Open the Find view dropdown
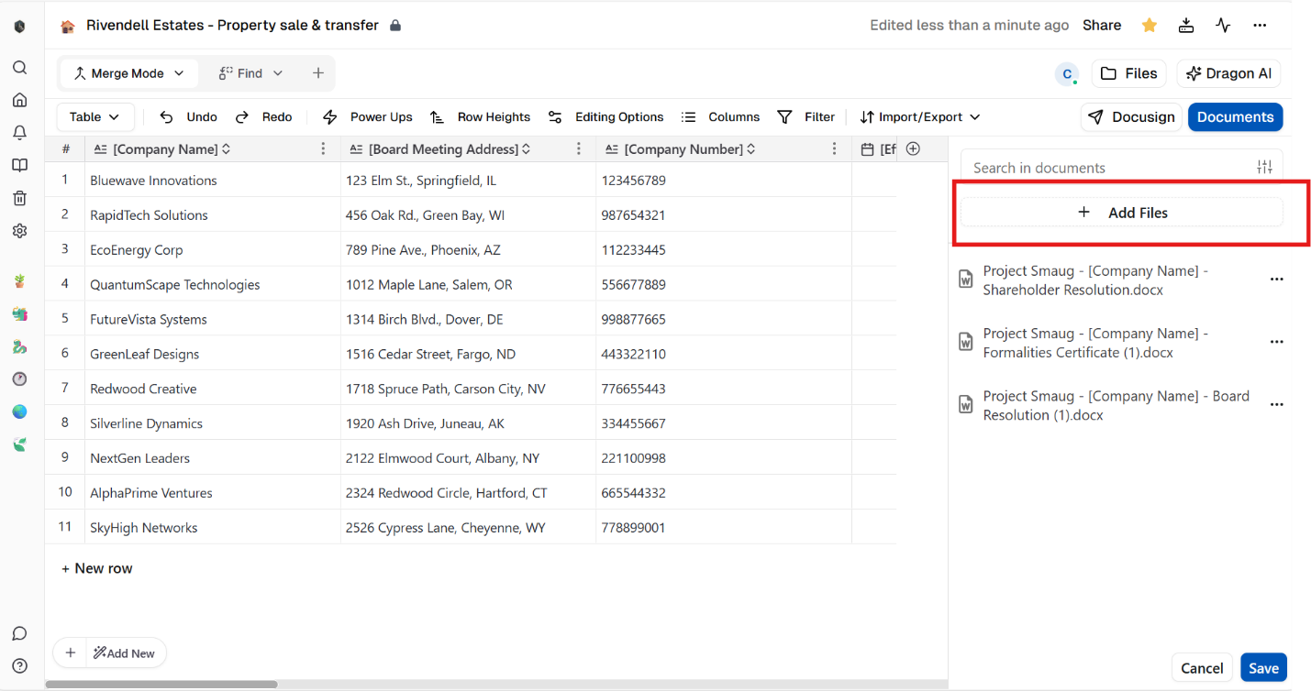The image size is (1311, 691). (250, 73)
